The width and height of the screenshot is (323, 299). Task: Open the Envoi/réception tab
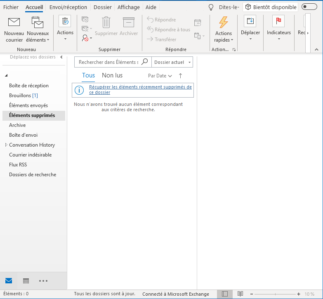68,7
